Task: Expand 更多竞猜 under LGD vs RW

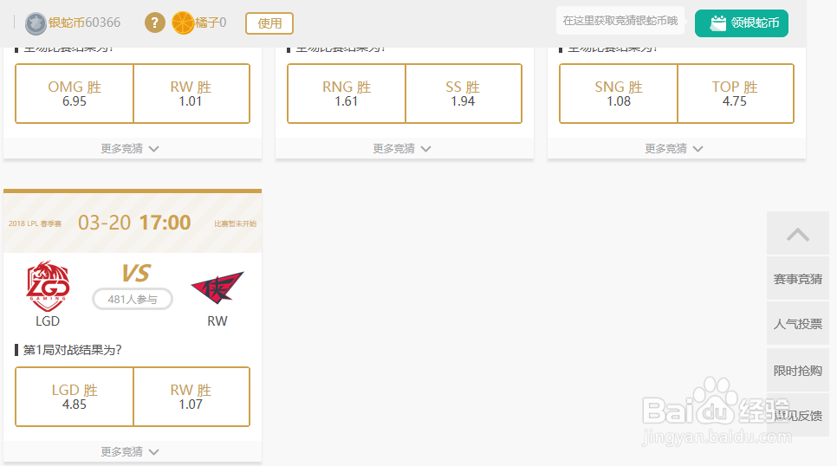Action: pos(130,451)
